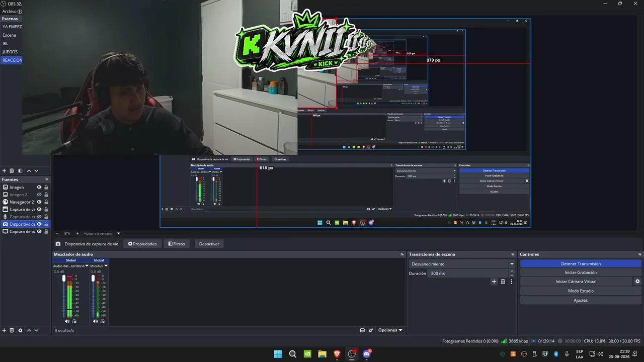Open Bluetooth tray icon
This screenshot has height=362, width=644.
(556, 354)
